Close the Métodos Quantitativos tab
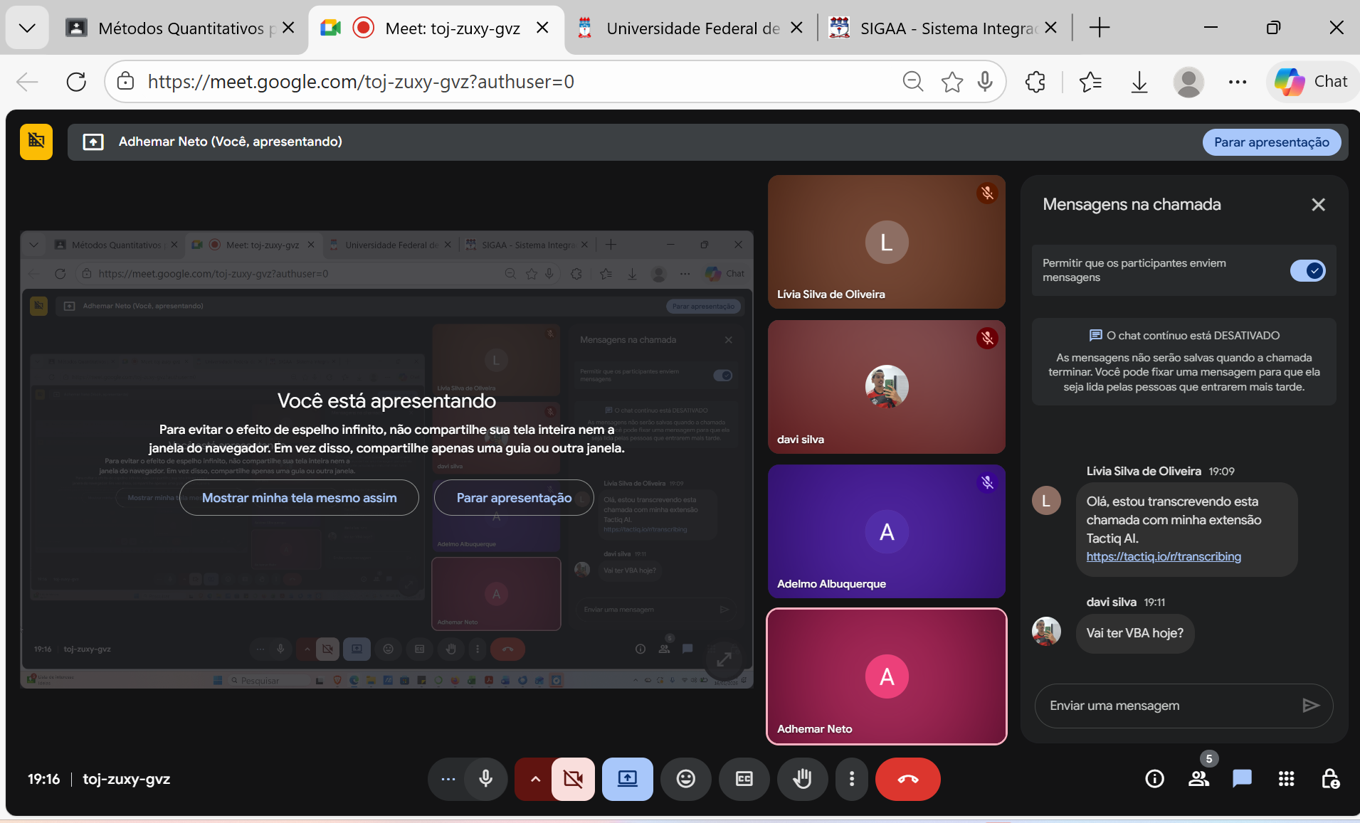1360x823 pixels. 288,28
